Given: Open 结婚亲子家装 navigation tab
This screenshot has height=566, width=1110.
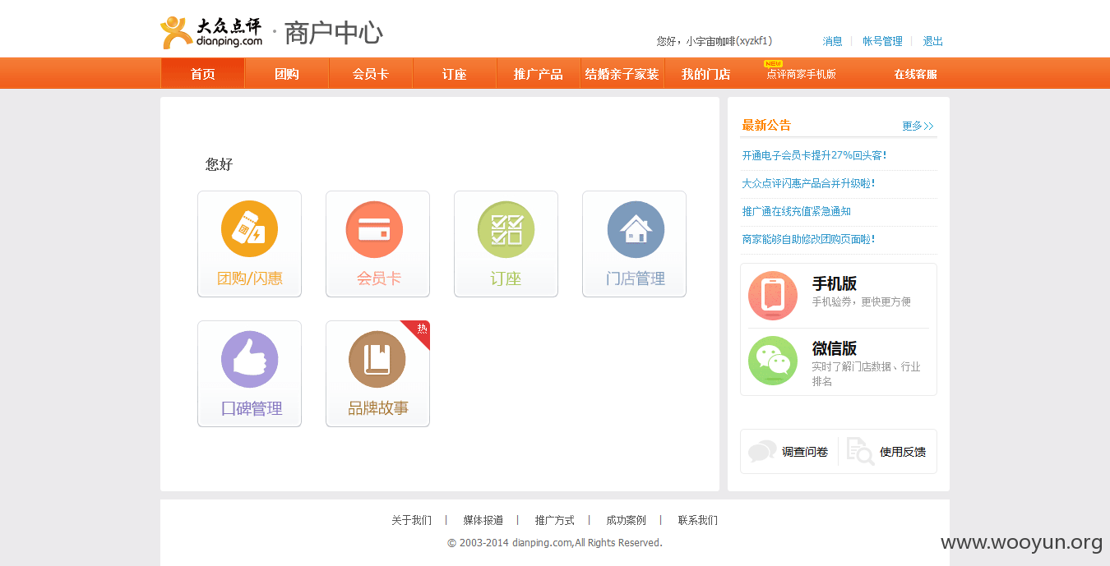Looking at the screenshot, I should [622, 74].
